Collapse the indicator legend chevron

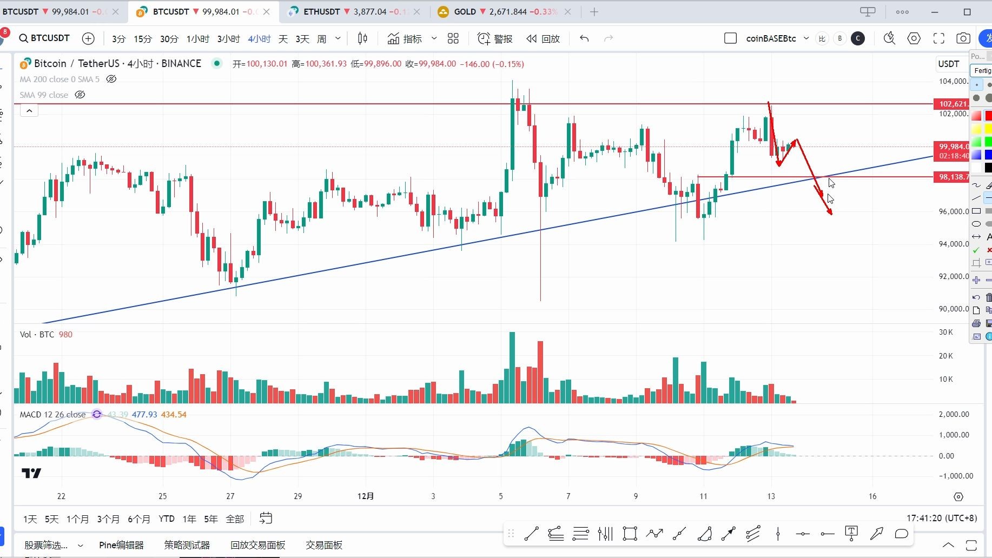click(x=29, y=111)
